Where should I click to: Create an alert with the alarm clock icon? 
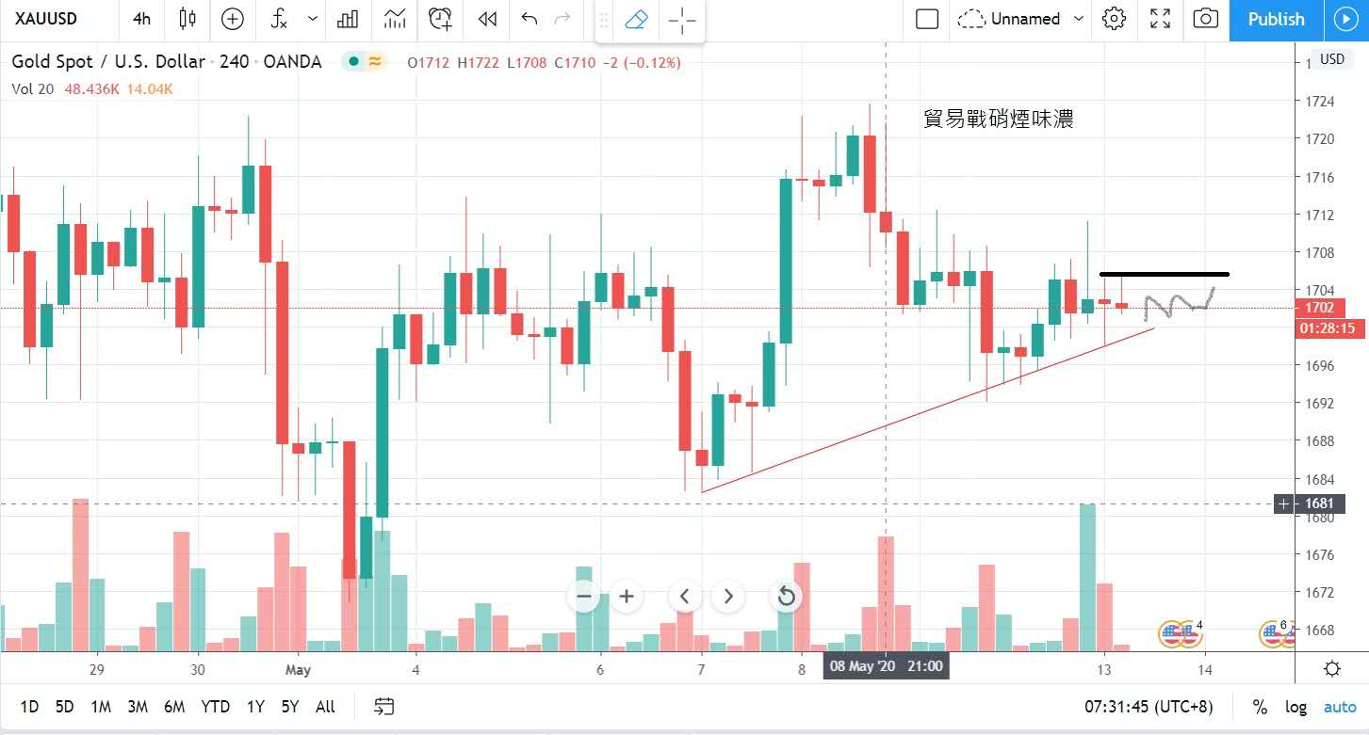pyautogui.click(x=440, y=19)
